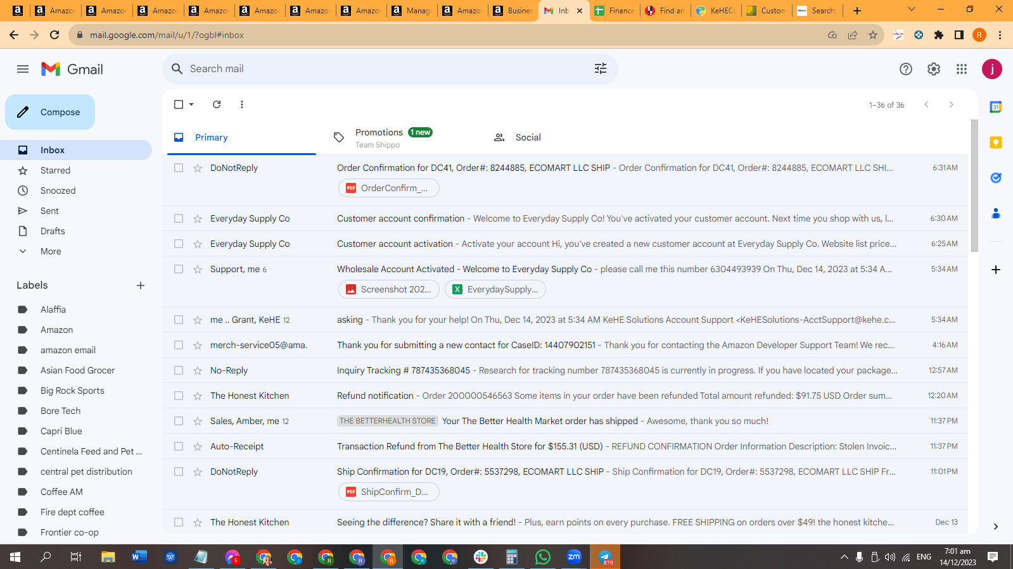Show hidden system tray icons
The height and width of the screenshot is (569, 1013).
[844, 557]
